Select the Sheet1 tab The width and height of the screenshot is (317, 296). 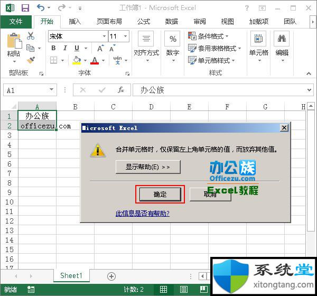(x=71, y=275)
